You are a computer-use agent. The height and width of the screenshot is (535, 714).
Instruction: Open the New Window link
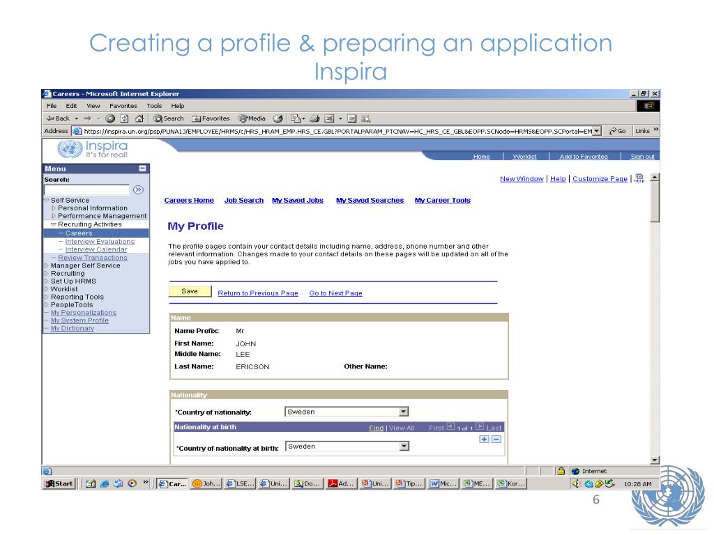(x=522, y=179)
